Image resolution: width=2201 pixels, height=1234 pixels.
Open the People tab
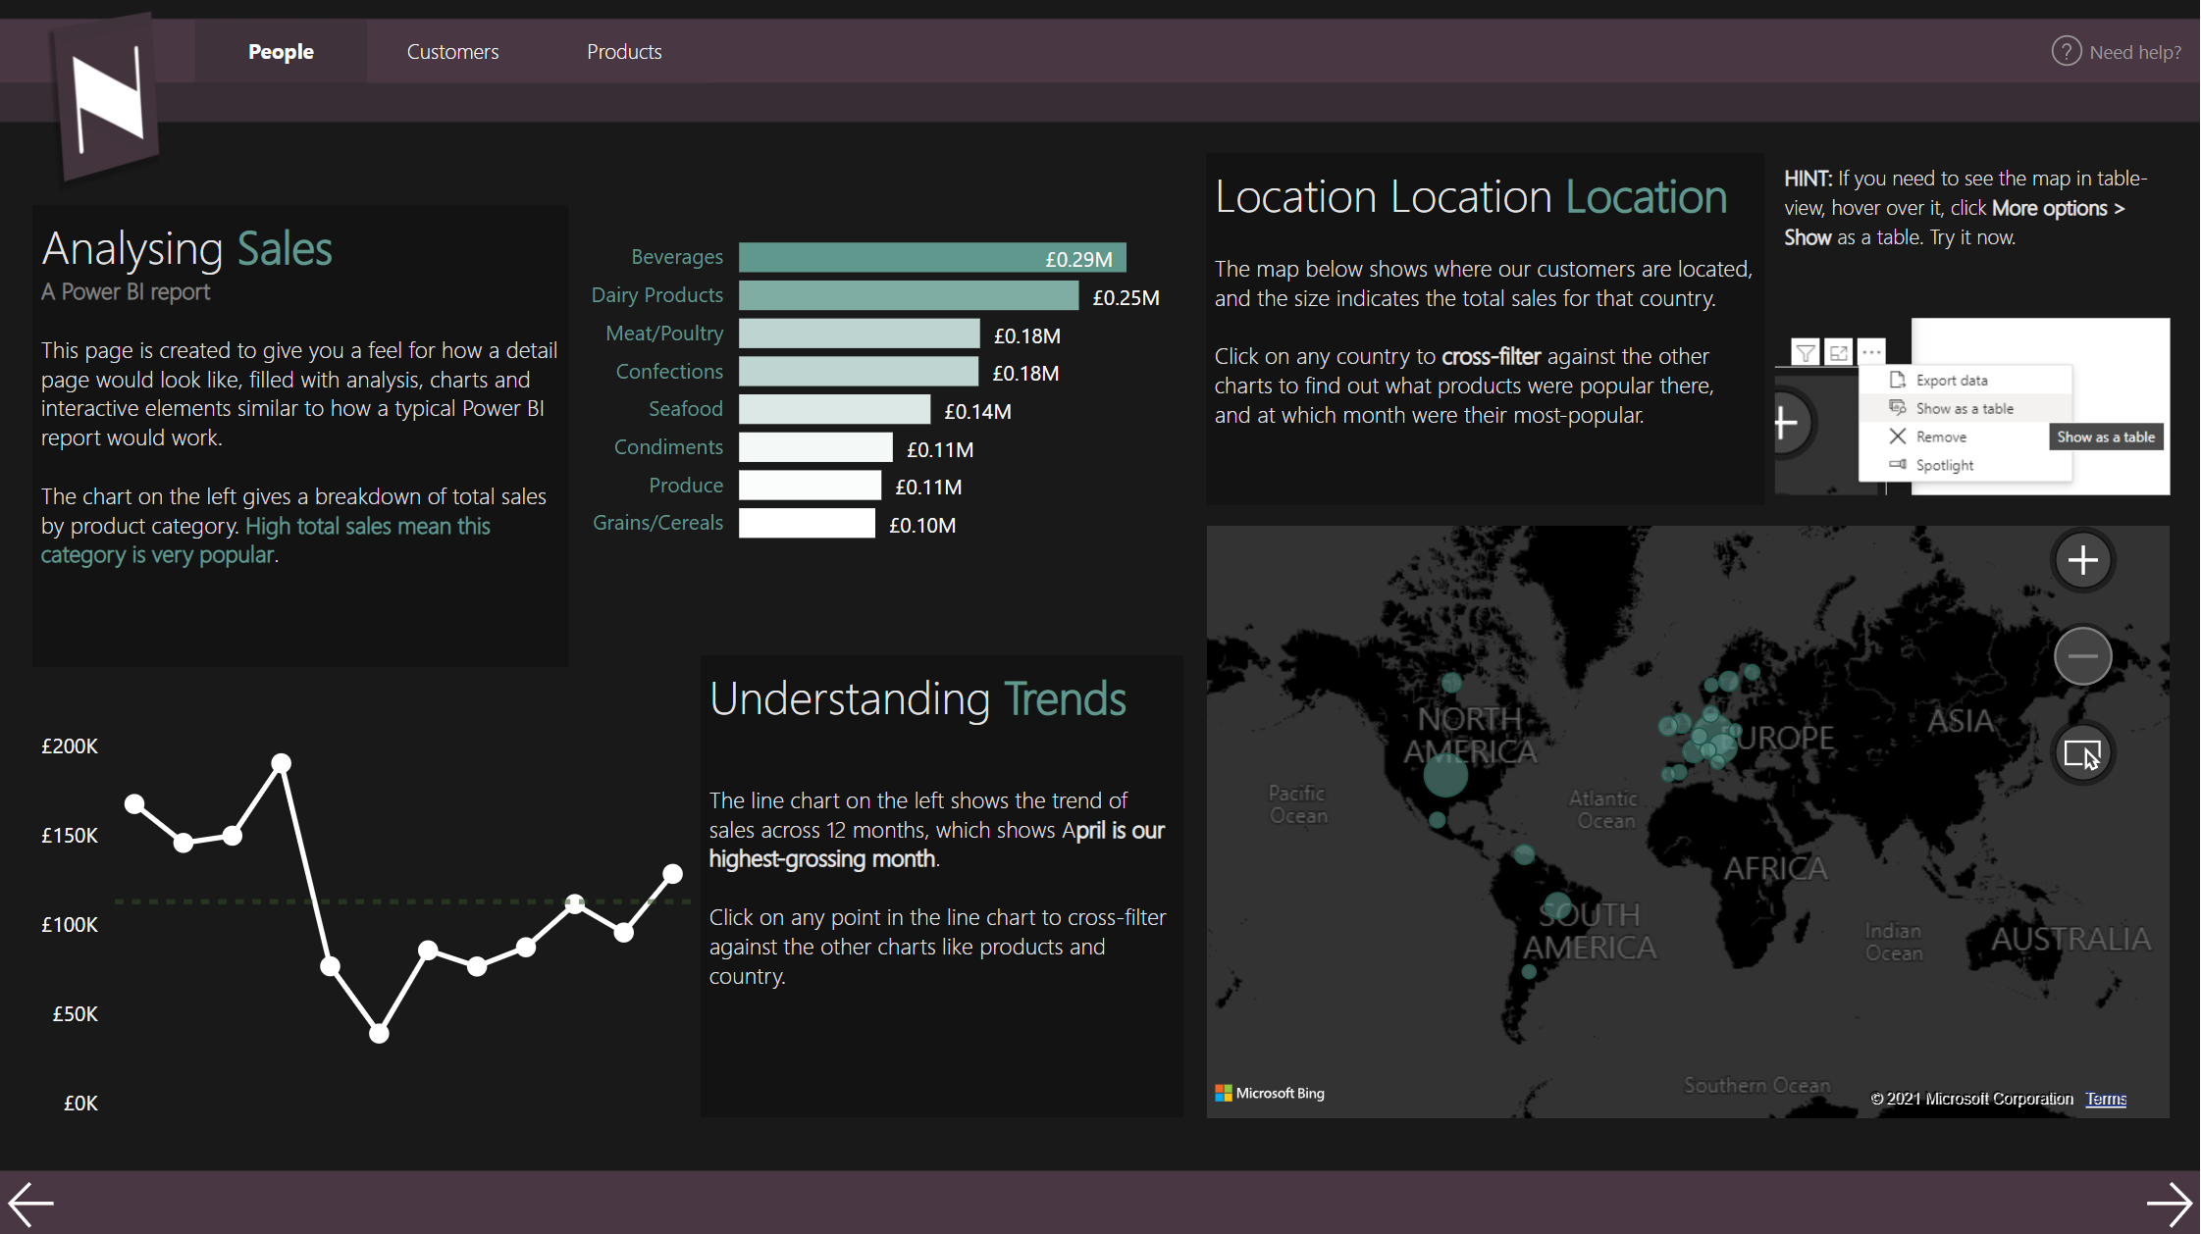(x=281, y=52)
